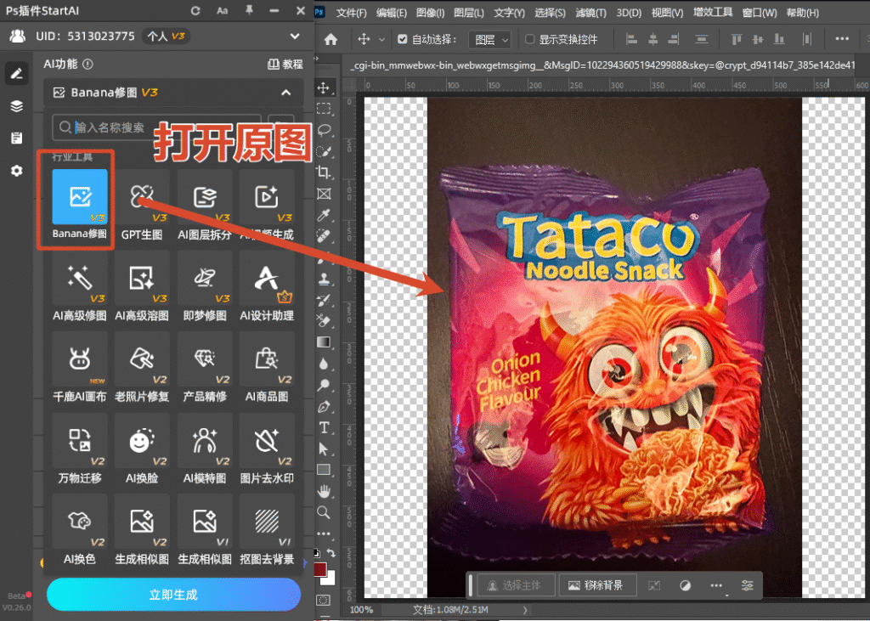This screenshot has width=870, height=621.
Task: Open the 教程 tutorial link
Action: 285,65
